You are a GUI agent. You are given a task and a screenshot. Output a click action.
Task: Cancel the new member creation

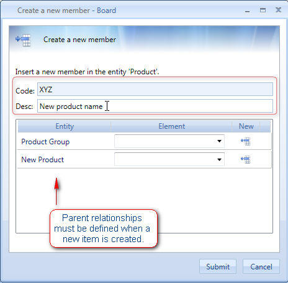click(x=261, y=266)
